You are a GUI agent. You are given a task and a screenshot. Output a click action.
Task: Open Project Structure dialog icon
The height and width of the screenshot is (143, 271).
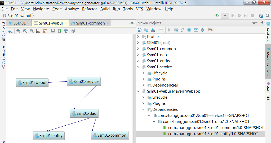pos(261,16)
